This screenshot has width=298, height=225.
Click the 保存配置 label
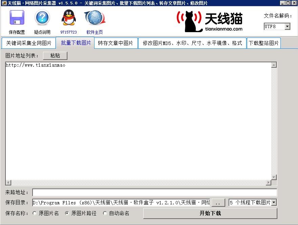(17, 32)
